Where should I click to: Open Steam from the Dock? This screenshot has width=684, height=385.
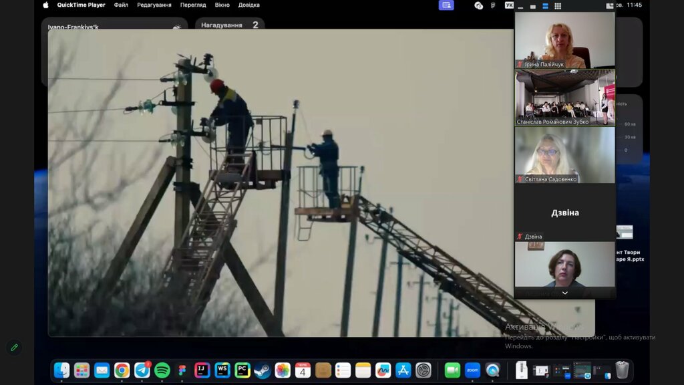(263, 370)
